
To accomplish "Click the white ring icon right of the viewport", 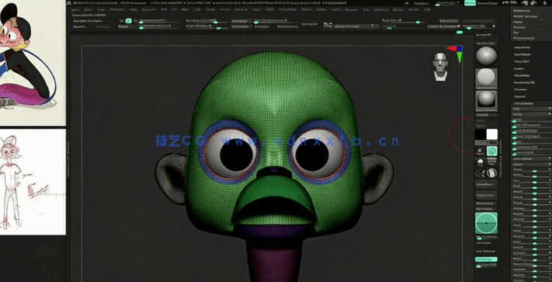I will coord(491,173).
